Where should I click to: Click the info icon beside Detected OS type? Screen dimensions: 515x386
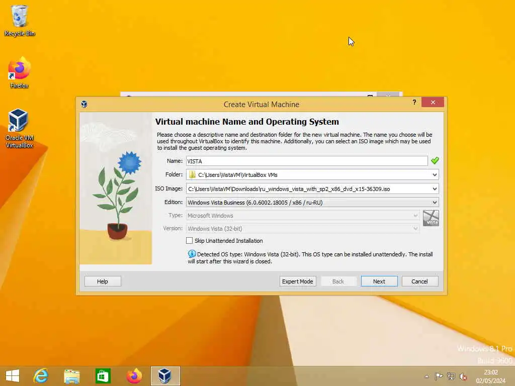tap(192, 254)
